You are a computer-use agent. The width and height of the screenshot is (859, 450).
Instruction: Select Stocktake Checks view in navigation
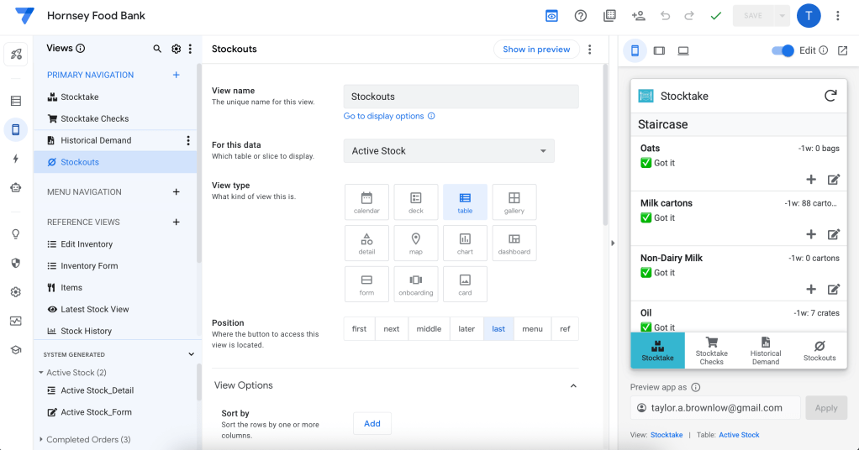pyautogui.click(x=94, y=118)
